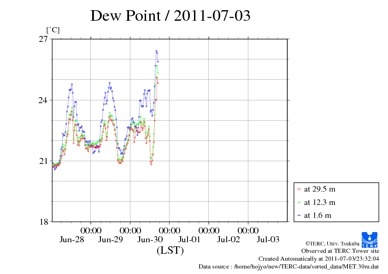The height and width of the screenshot is (274, 388).
Task: Click the Jun-28 date label
Action: [x=72, y=239]
